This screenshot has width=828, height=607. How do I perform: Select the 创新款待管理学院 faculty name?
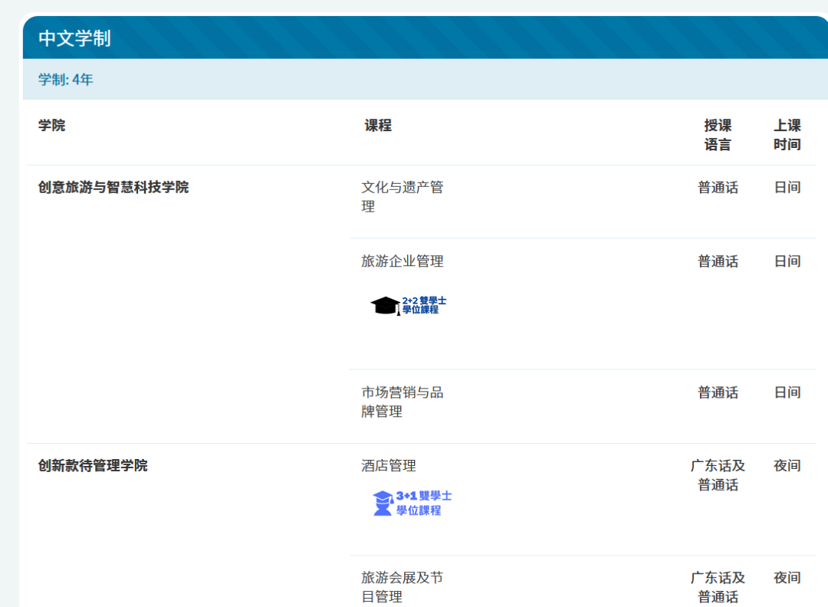[x=93, y=465]
